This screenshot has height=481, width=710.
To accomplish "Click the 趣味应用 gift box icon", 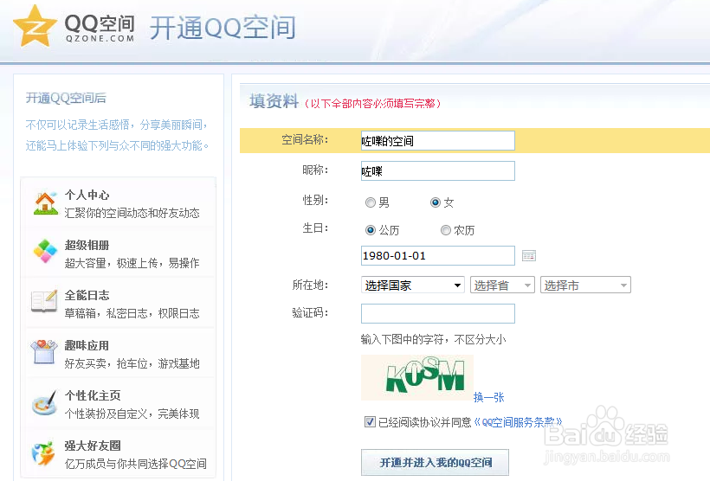I will click(x=44, y=351).
